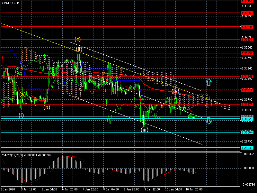
Task: Click the 8 Jan 04:00 time label
Action: 111,189
